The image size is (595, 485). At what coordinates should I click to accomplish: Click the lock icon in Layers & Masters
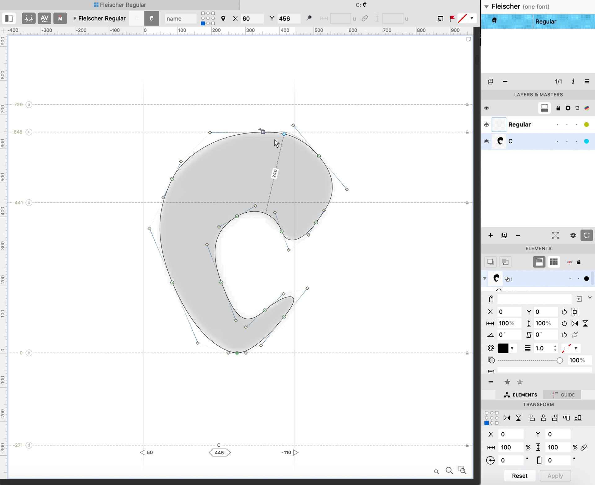coord(558,108)
